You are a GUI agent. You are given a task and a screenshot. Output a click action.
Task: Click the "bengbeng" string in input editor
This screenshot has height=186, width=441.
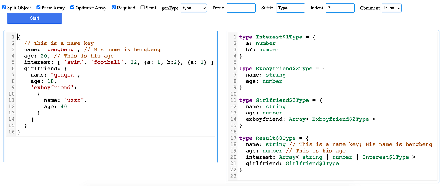click(x=60, y=49)
